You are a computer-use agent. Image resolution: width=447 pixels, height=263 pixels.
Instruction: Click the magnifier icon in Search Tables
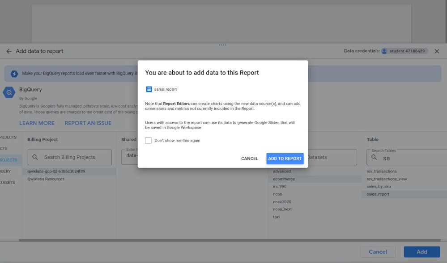click(x=374, y=157)
